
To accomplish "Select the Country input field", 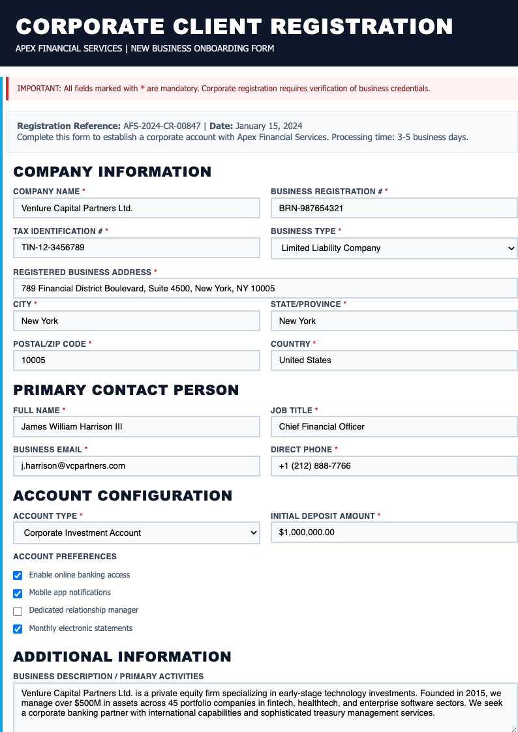I will tap(393, 360).
